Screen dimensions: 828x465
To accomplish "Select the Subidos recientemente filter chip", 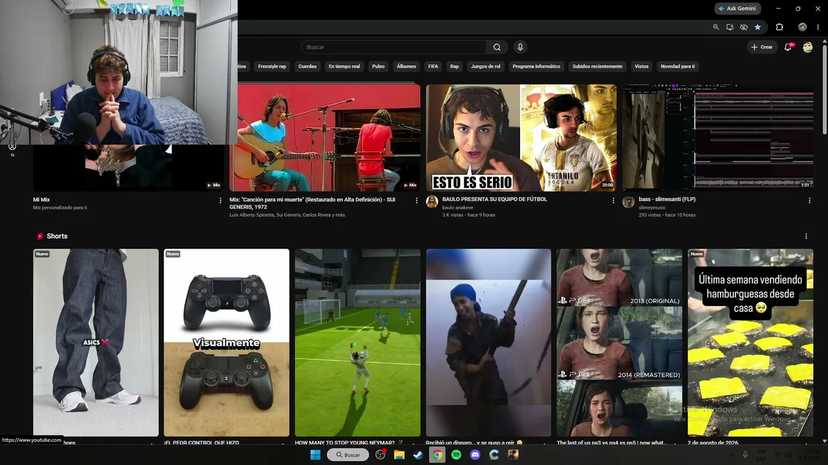I will [x=598, y=67].
